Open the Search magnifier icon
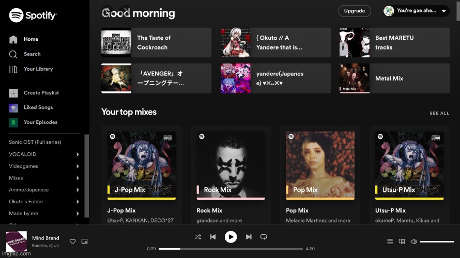Image resolution: width=460 pixels, height=258 pixels. 13,54
